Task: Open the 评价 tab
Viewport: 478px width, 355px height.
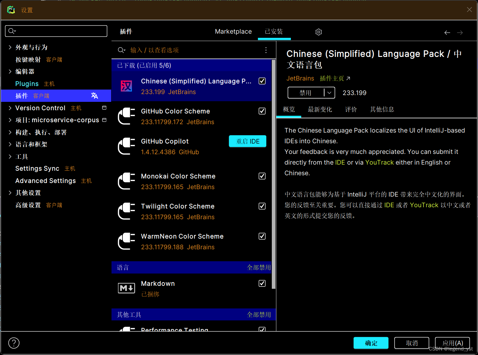Action: [x=351, y=109]
